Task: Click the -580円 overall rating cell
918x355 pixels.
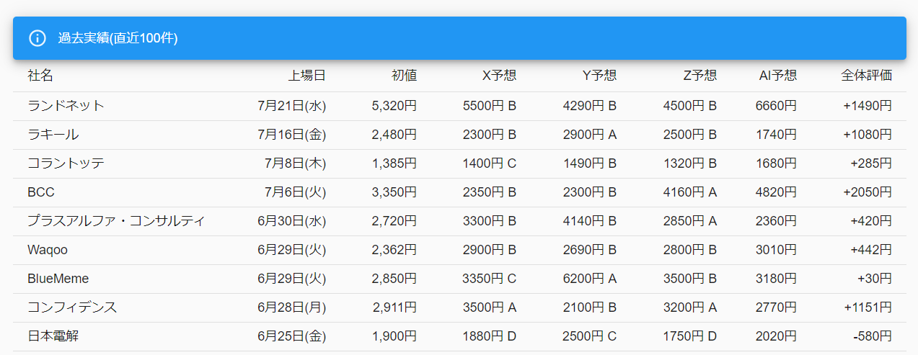Action: pyautogui.click(x=872, y=336)
